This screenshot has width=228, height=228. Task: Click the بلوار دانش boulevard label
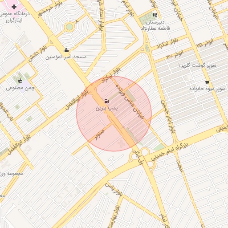[x=38, y=53]
